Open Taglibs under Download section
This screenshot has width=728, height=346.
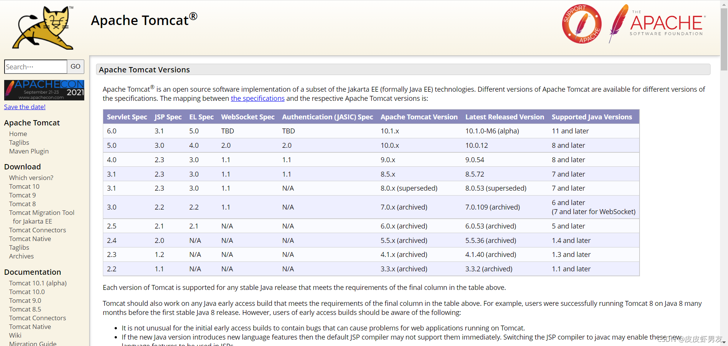tap(19, 247)
